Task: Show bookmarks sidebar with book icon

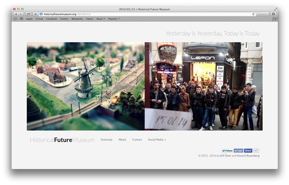Action: point(16,18)
